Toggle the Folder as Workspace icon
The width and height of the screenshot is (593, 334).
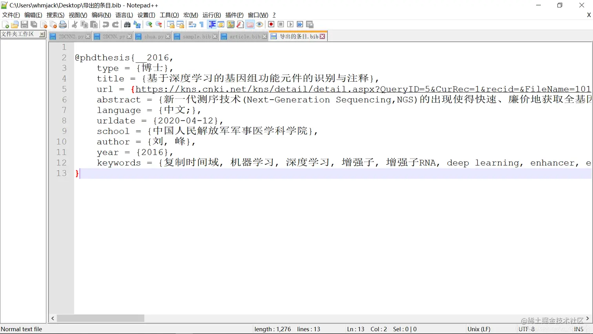click(x=250, y=24)
